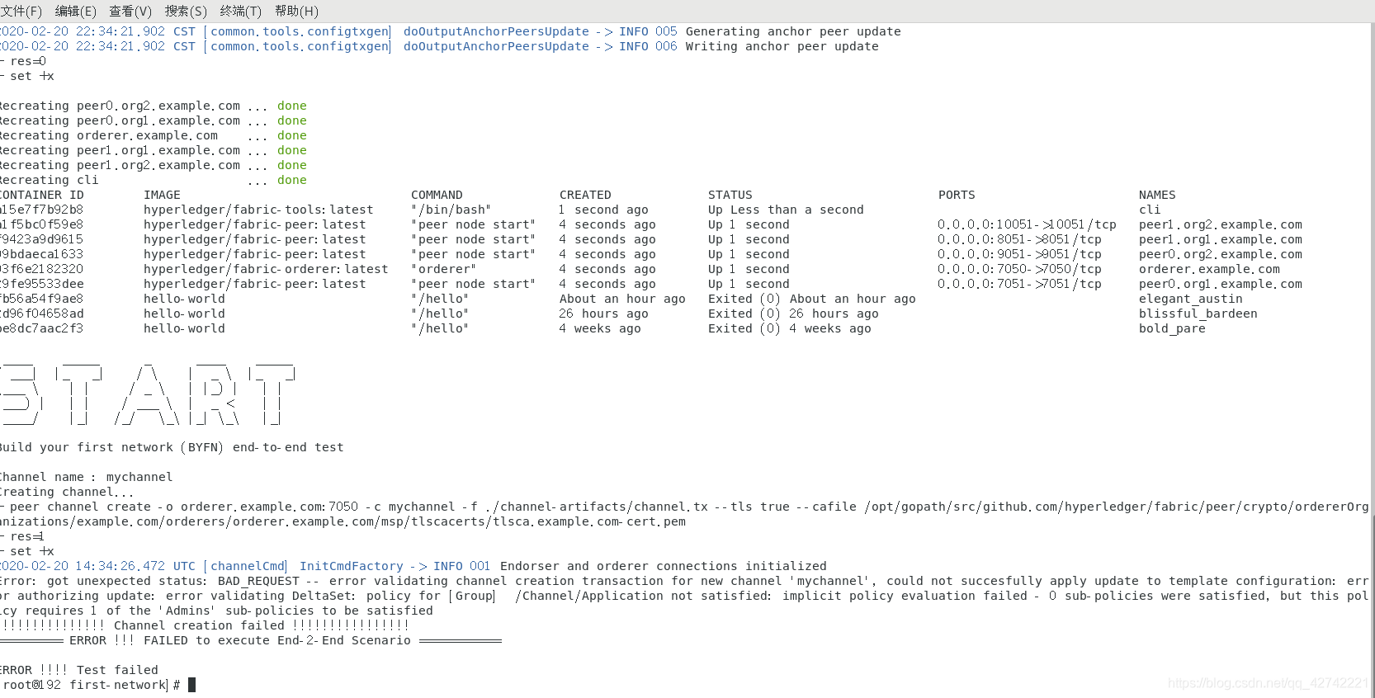Viewport: 1375px width, 698px height.
Task: Click container name 'peer1.org1.example.com' in NAMES
Action: click(1221, 239)
